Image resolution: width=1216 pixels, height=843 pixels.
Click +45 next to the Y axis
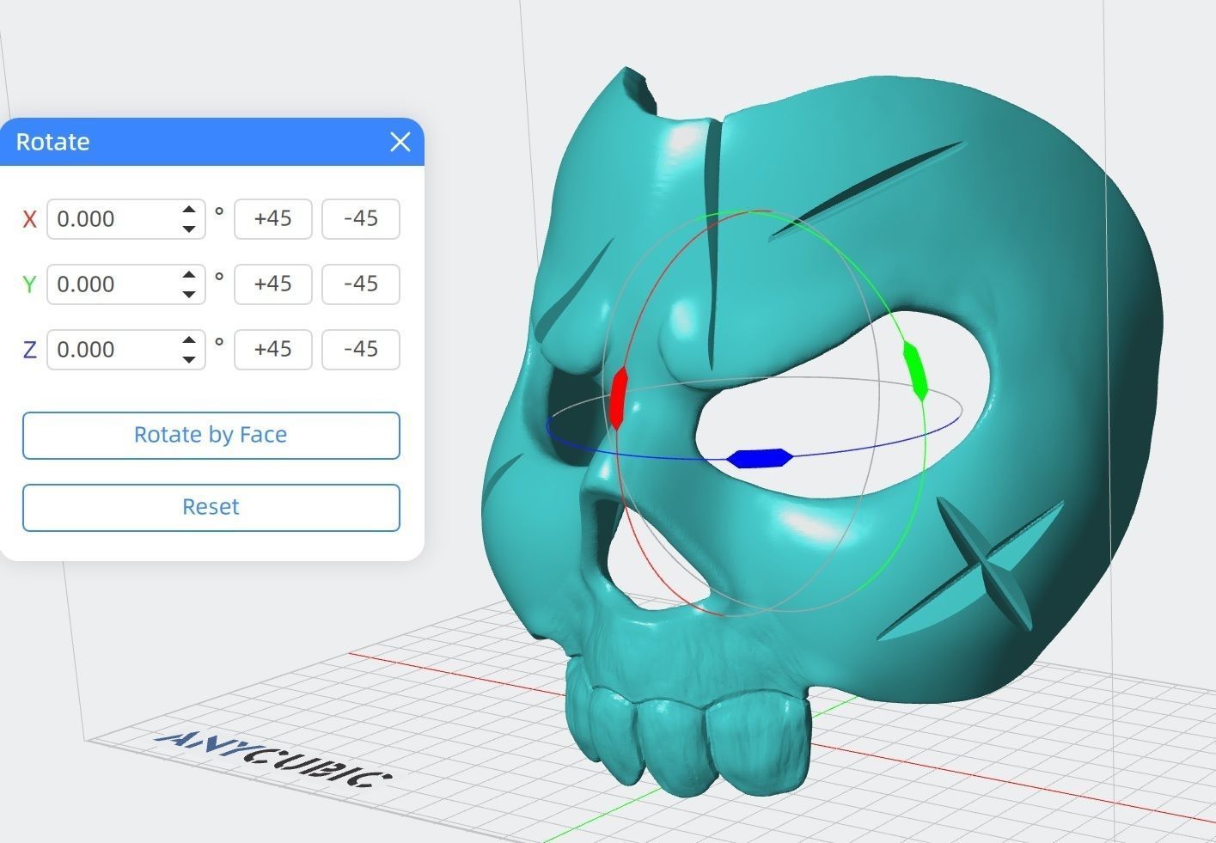point(272,284)
